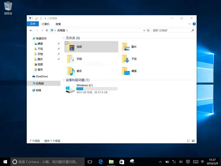Collapse the 设备和驱动器 (1) group
Viewport: 221px width, 166px height.
click(x=64, y=80)
